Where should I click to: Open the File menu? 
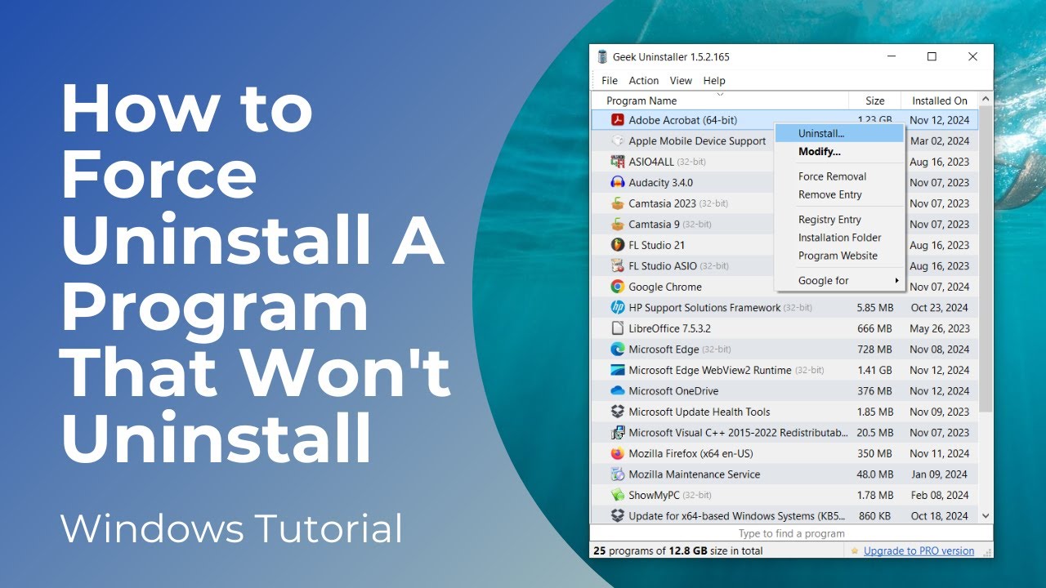click(610, 81)
